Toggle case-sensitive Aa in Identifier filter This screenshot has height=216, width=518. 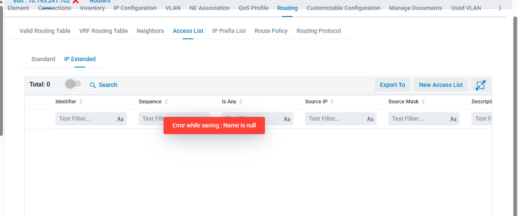point(120,119)
